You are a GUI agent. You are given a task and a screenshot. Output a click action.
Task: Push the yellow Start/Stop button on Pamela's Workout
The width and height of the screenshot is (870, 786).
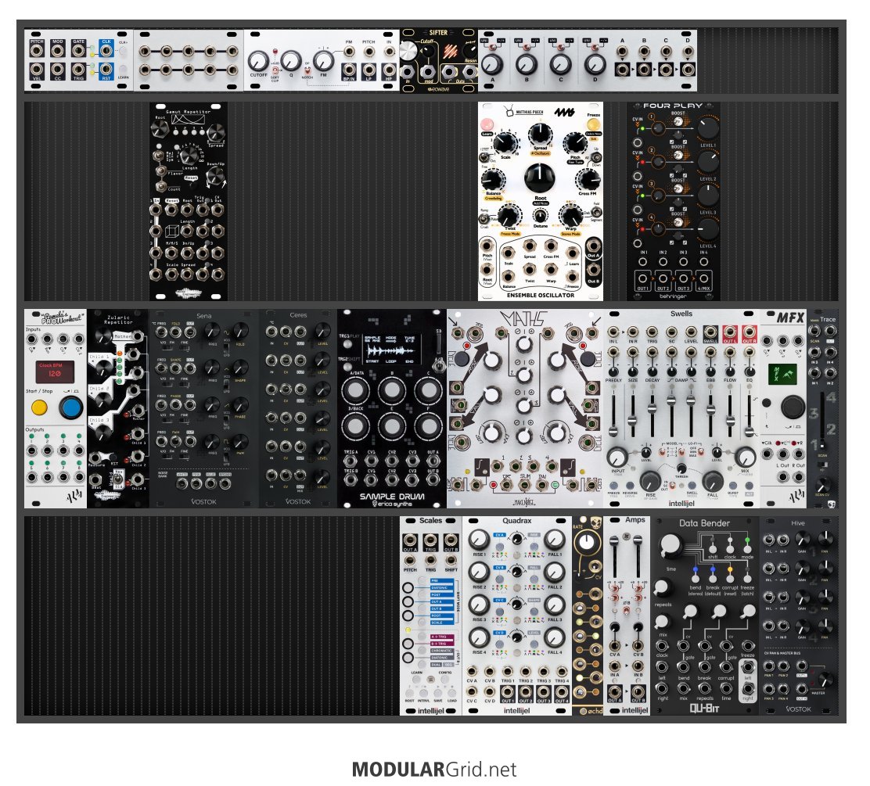pyautogui.click(x=39, y=407)
